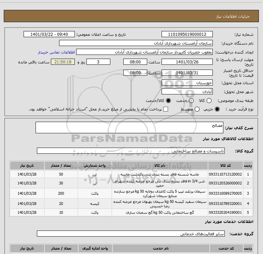
Task: Select the کالا radio button
Action: (209, 101)
